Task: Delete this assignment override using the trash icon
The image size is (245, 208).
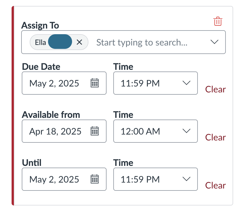Action: point(218,21)
